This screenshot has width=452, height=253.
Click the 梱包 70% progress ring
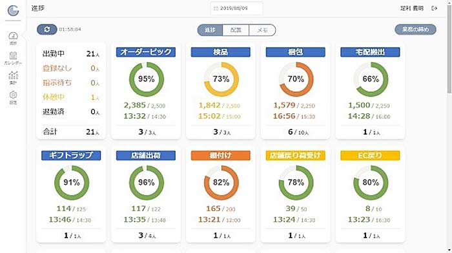coord(296,79)
